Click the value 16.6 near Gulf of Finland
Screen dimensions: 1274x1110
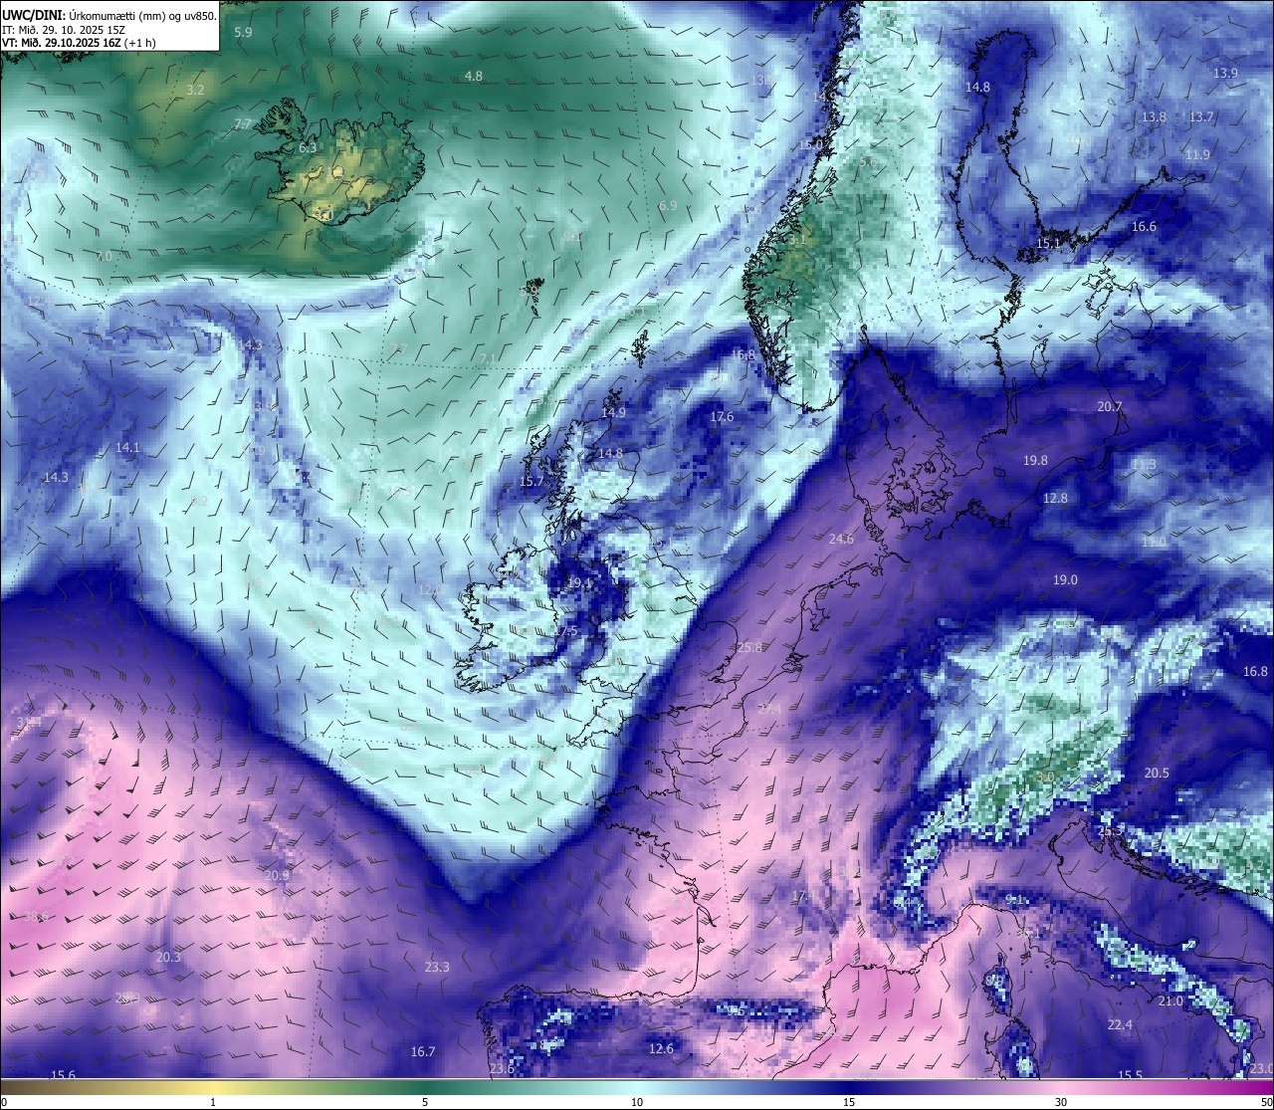[1144, 227]
